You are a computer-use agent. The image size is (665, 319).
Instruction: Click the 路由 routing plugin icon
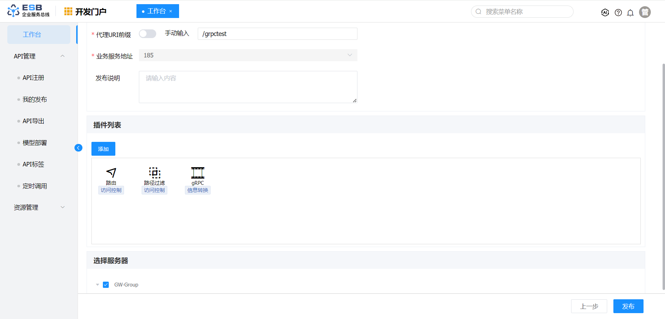click(111, 173)
